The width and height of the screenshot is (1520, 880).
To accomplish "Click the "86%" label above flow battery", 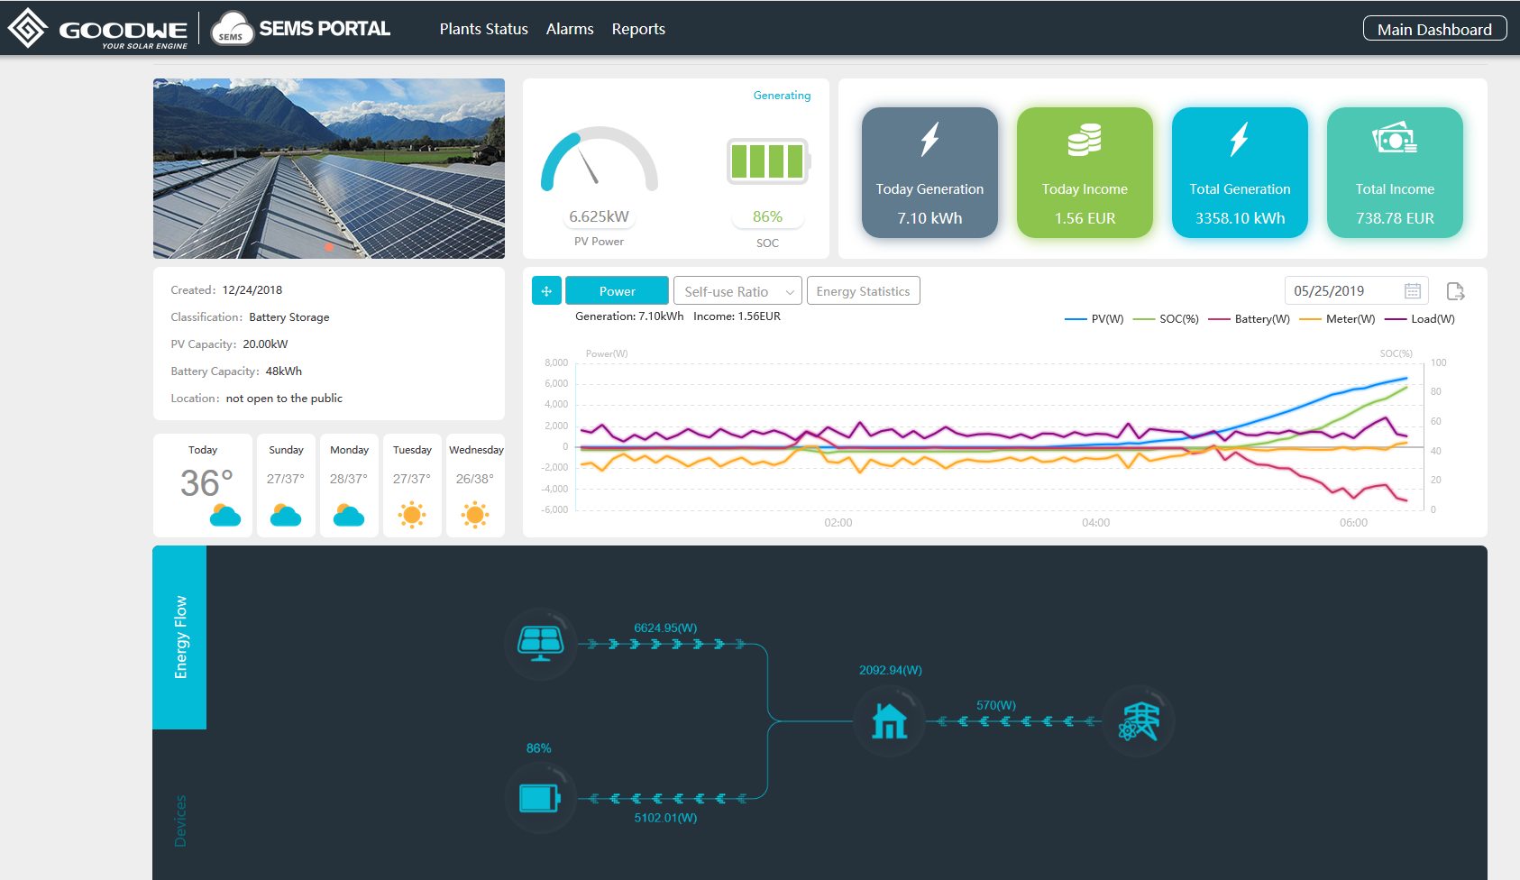I will [539, 748].
